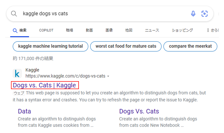Open the ニュース tab
Image resolution: width=224 pixels, height=133 pixels.
152,30
